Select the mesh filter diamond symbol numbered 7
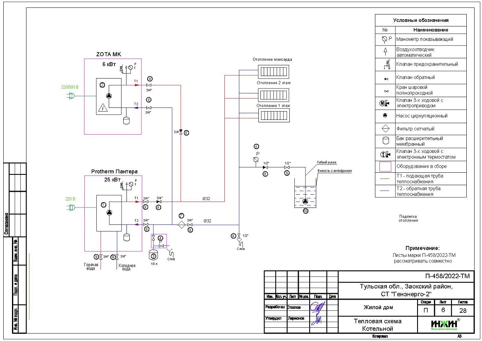Screen dimensions: 482x341 [181, 224]
